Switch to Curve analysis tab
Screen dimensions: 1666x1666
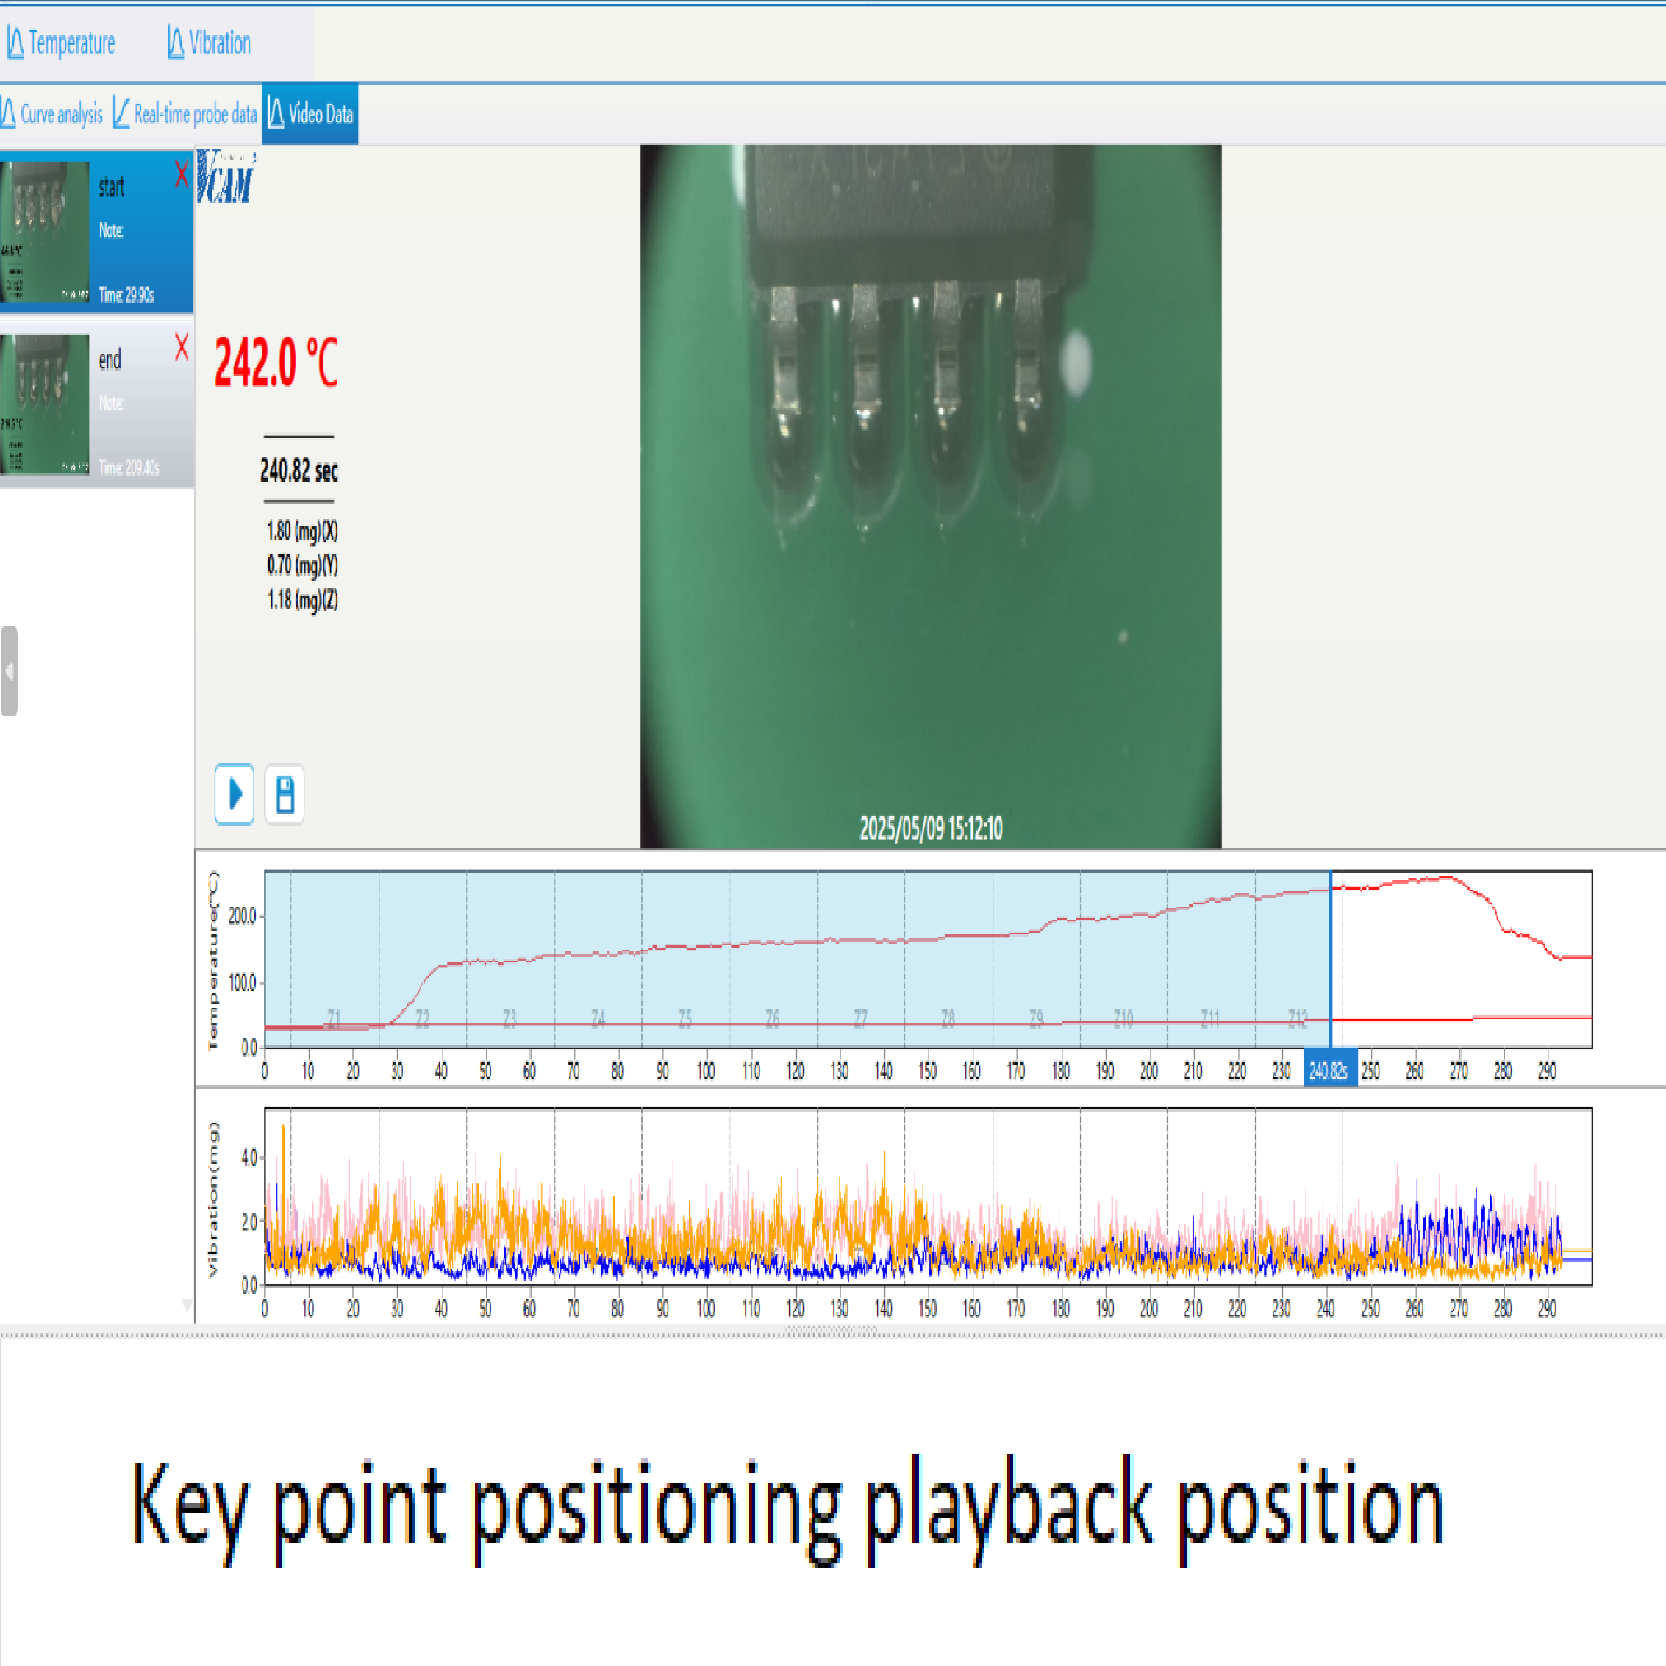pyautogui.click(x=53, y=114)
